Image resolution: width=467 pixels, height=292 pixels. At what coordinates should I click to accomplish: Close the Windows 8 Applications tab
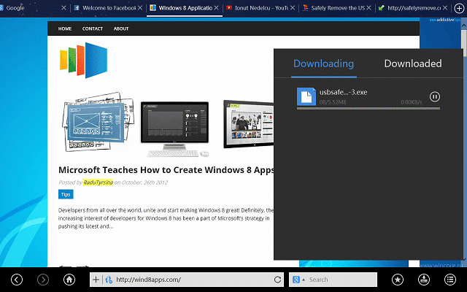pos(216,8)
